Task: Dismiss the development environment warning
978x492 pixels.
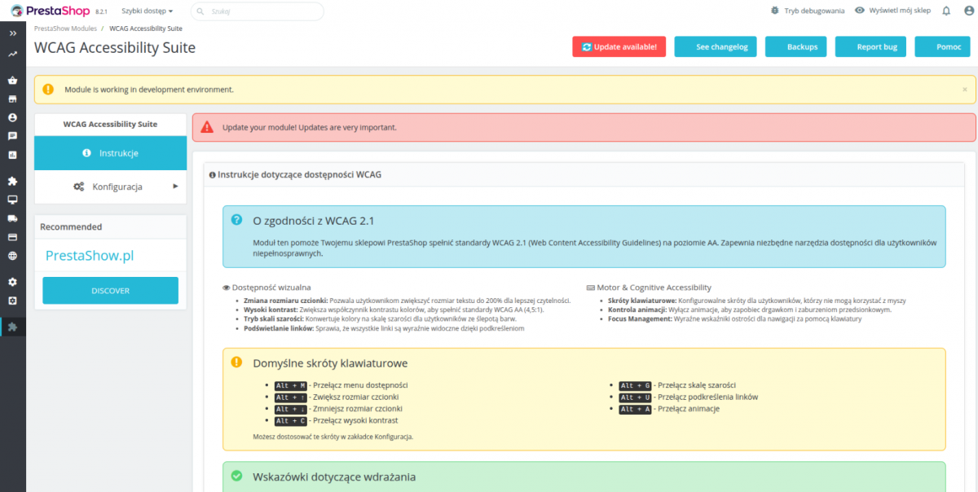Action: [965, 89]
